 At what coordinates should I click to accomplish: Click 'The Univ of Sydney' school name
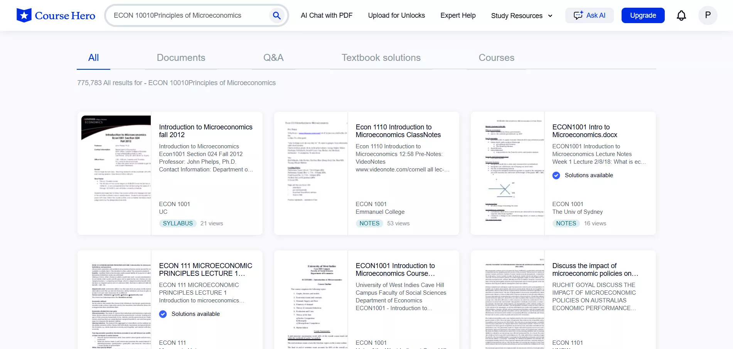577,212
